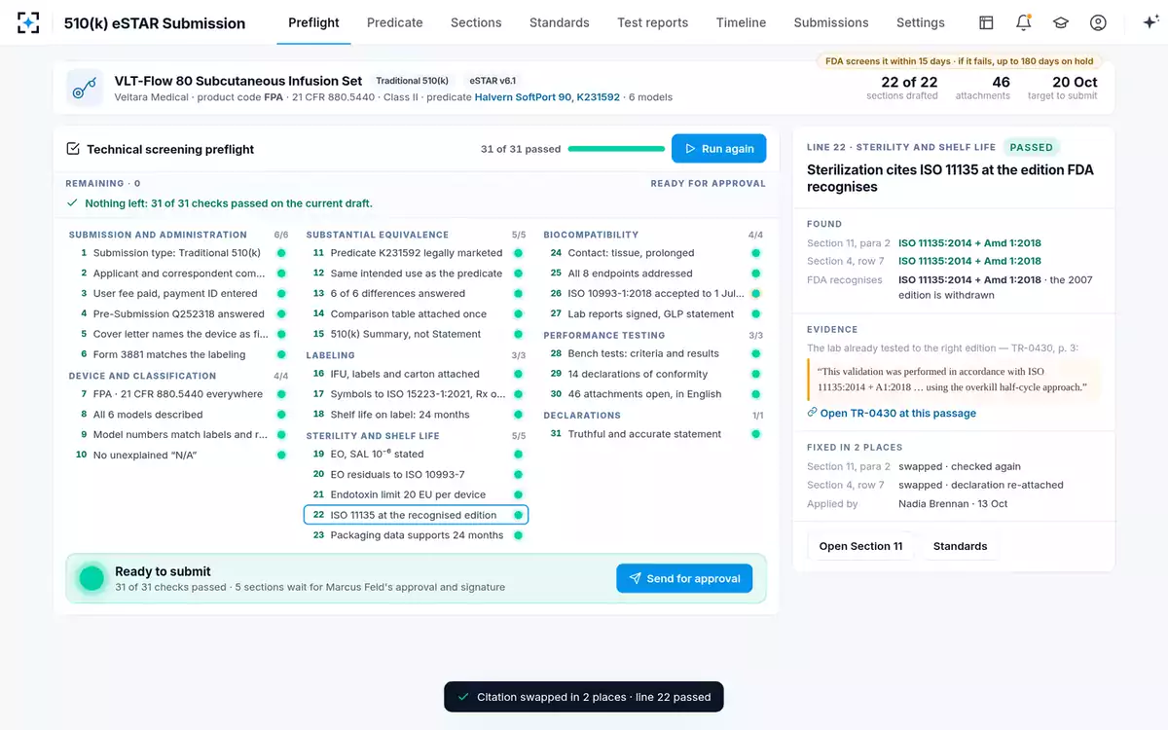Click green status dot for line 11
The width and height of the screenshot is (1168, 730).
(518, 253)
